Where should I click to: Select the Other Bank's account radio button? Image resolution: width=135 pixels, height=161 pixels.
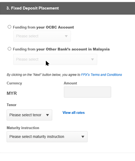9,49
